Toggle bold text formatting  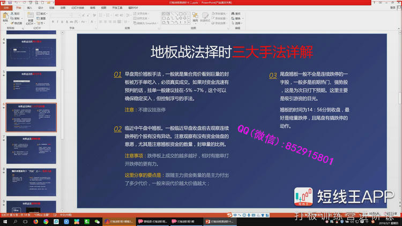53,22
